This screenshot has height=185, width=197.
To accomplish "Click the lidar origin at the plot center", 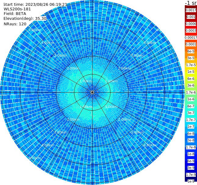I will coord(92,92).
